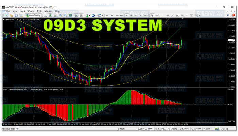Click the Default profile in status bar
Viewport: 238px width, 136px height.
pyautogui.click(x=121, y=129)
